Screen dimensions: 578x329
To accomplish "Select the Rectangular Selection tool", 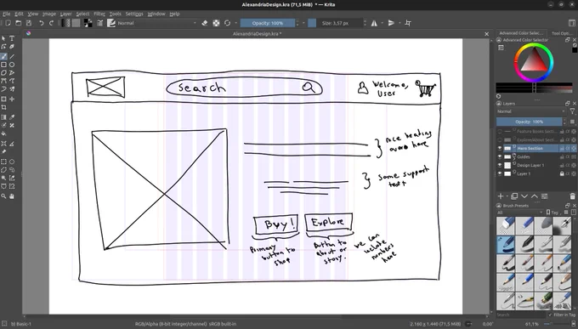I will (x=3, y=162).
